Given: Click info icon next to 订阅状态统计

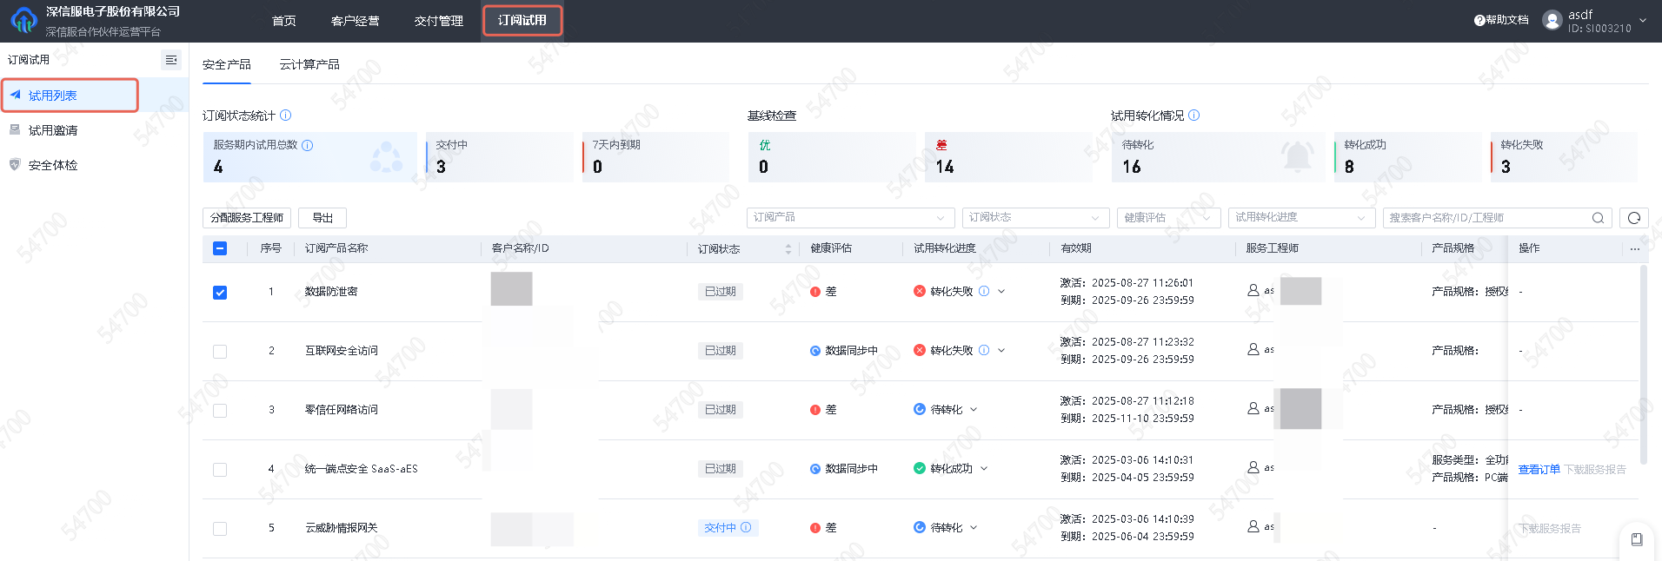Looking at the screenshot, I should point(286,115).
